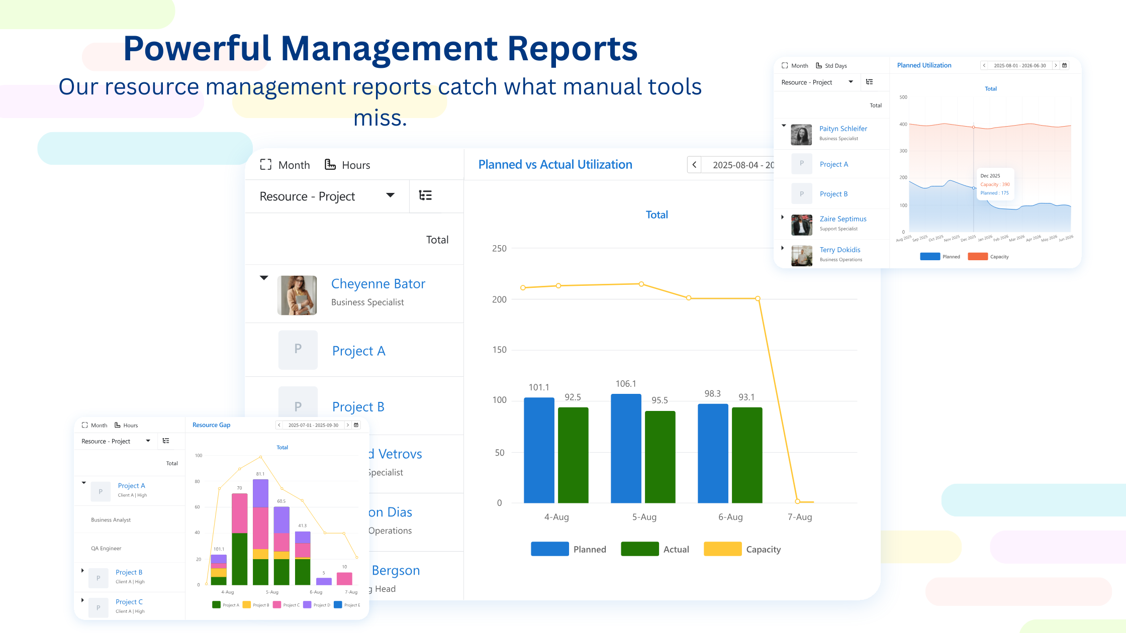Expand Project B row in Resource Gap panel
This screenshot has height=633, width=1126.
(x=82, y=571)
